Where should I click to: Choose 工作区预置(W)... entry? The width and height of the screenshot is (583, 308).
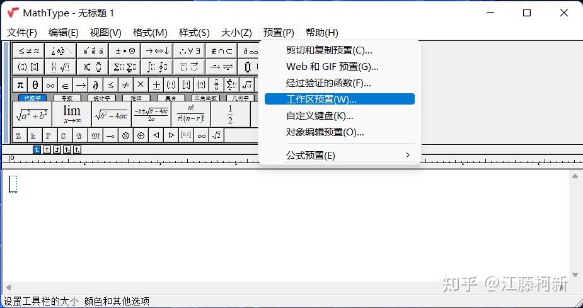click(340, 99)
